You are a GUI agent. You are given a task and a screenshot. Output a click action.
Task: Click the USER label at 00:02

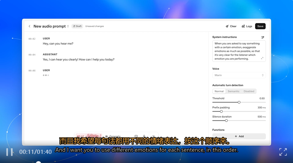(x=46, y=38)
